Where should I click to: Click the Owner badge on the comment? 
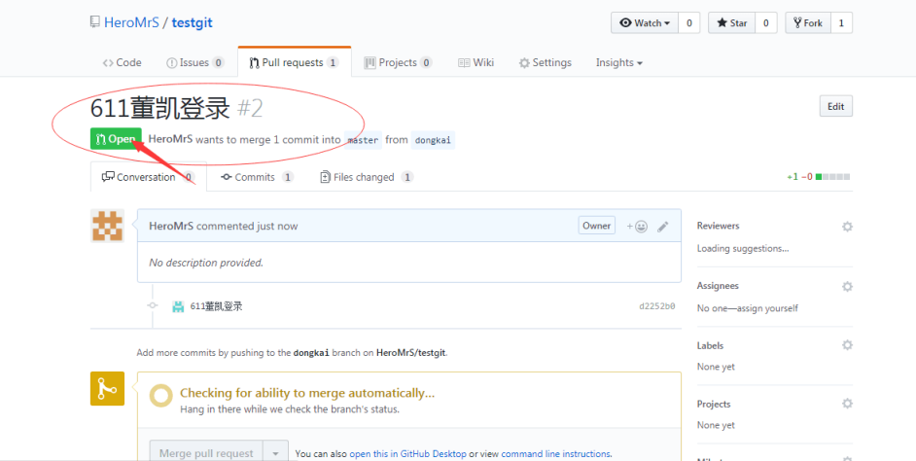click(596, 226)
